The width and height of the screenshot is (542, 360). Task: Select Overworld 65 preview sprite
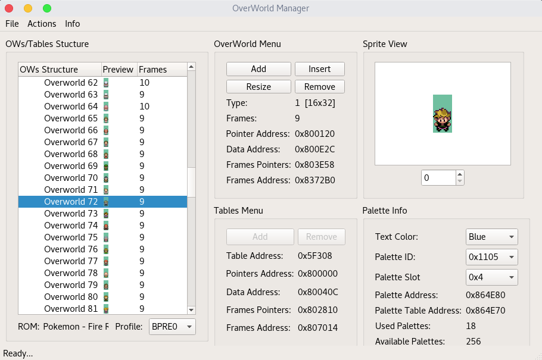coord(106,118)
